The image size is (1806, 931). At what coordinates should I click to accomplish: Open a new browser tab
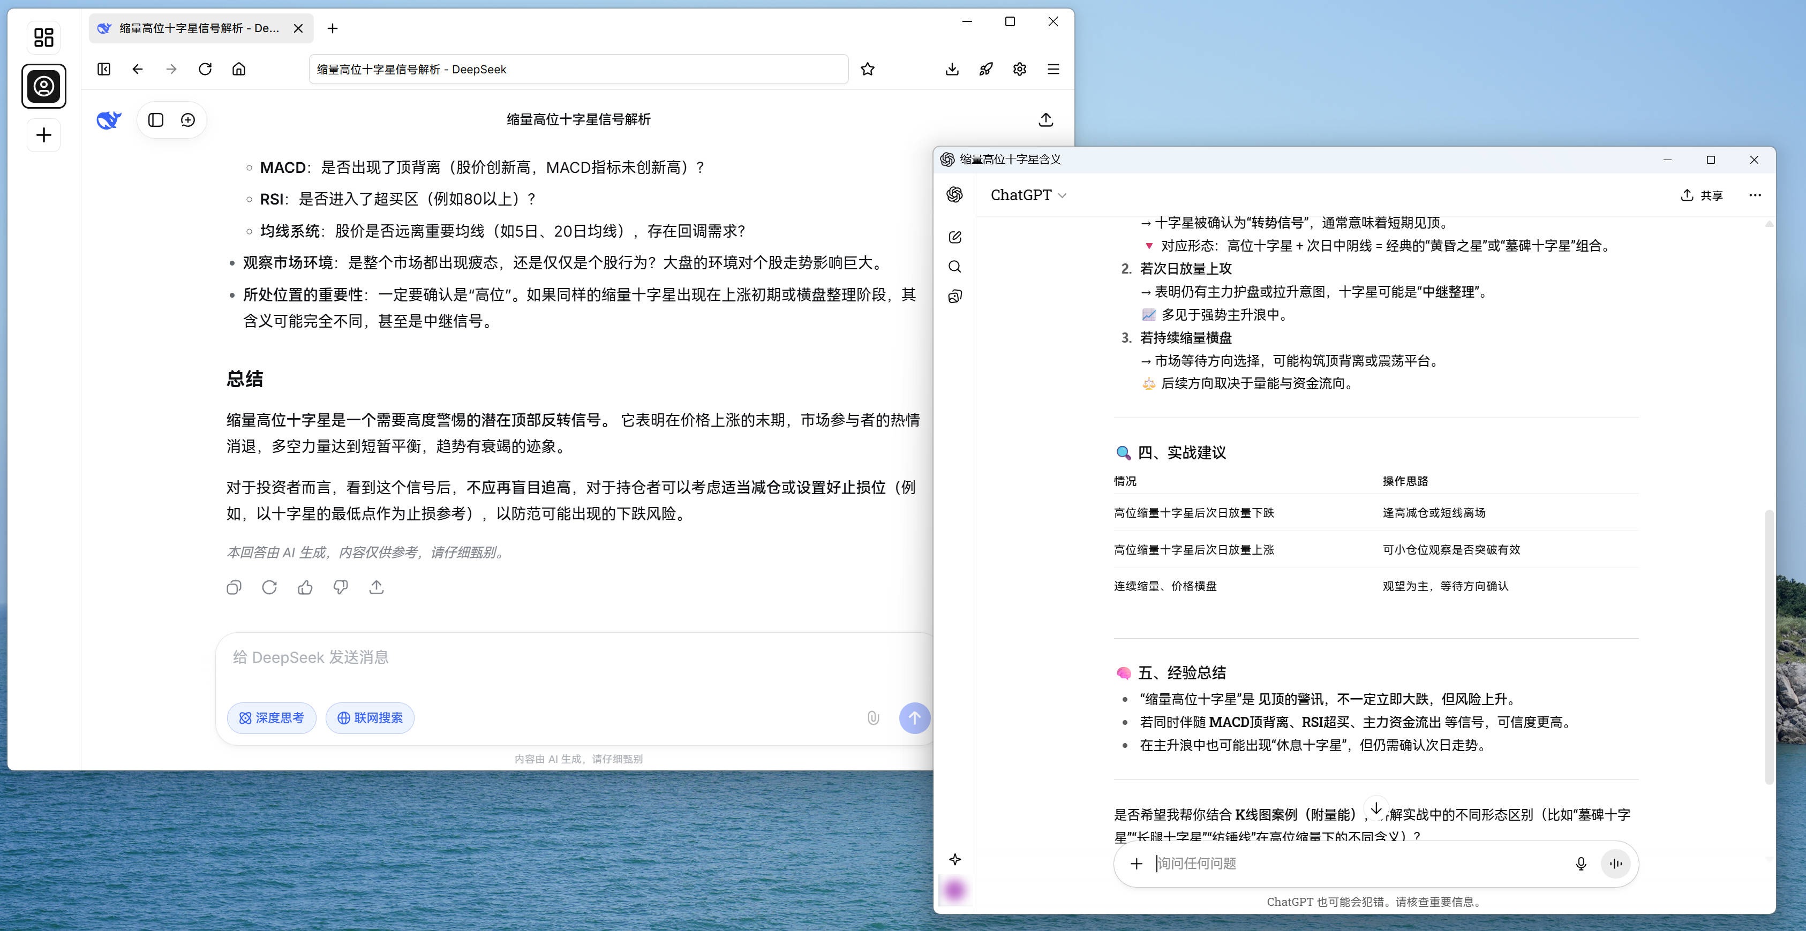pos(332,28)
